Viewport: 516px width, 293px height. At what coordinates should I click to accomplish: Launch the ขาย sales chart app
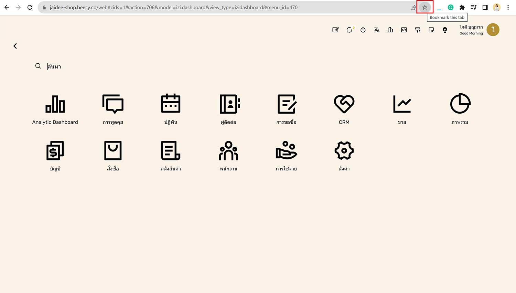click(402, 104)
